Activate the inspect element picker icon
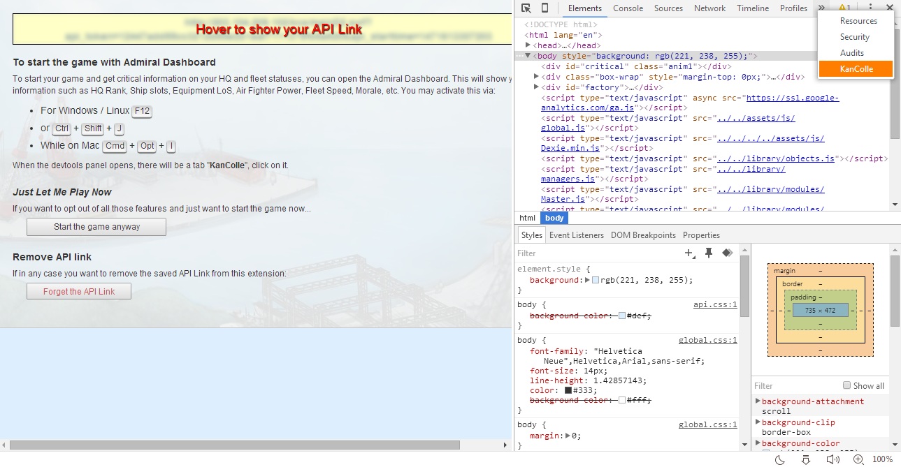The height and width of the screenshot is (467, 901). pos(526,8)
